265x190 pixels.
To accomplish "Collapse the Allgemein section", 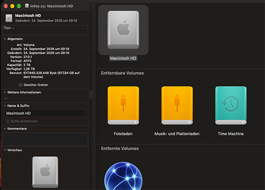I will 5,39.
